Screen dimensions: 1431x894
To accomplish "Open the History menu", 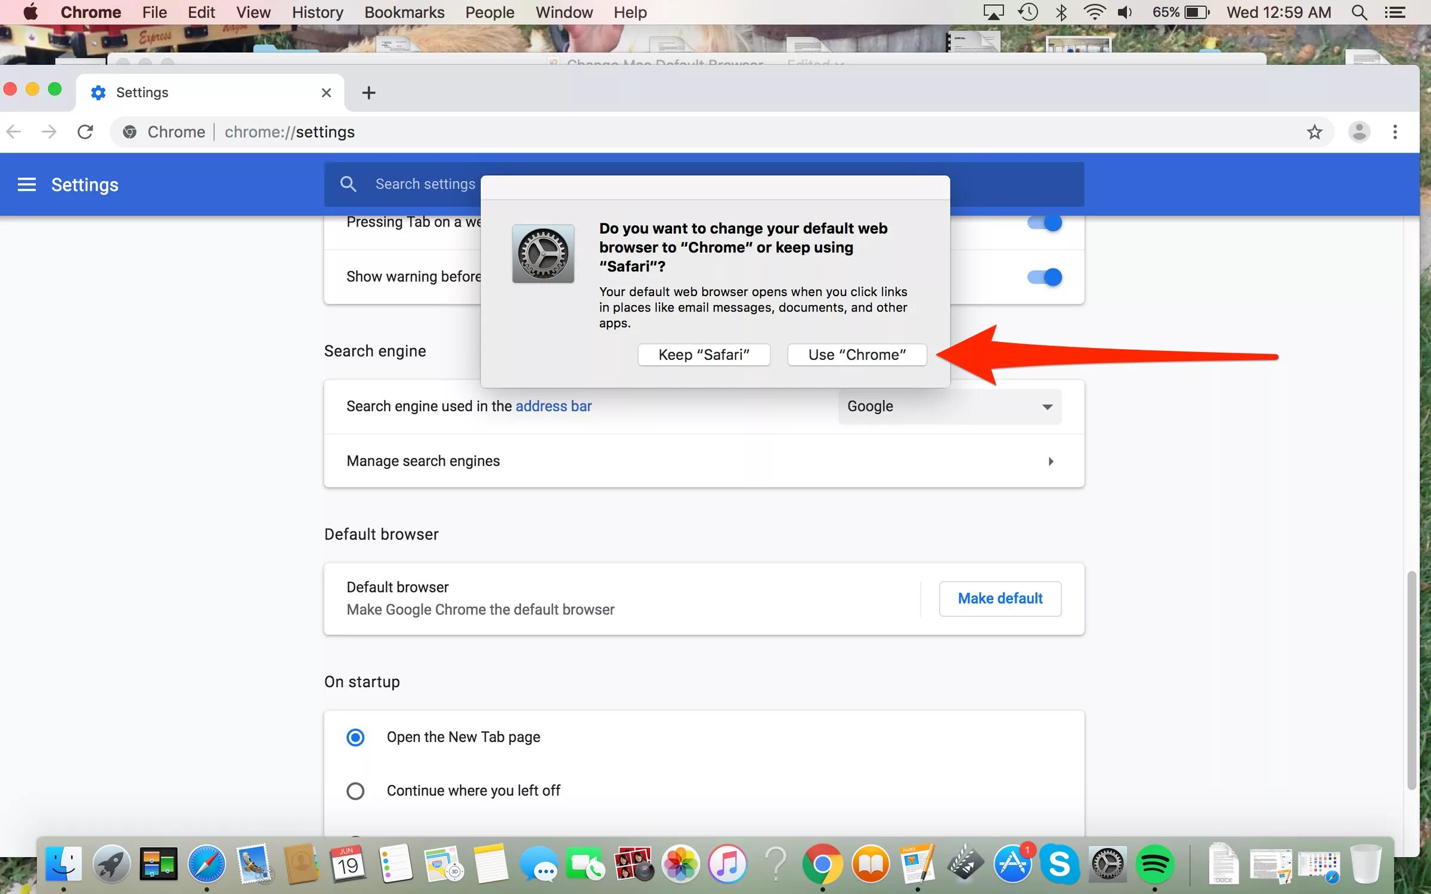I will 317,13.
